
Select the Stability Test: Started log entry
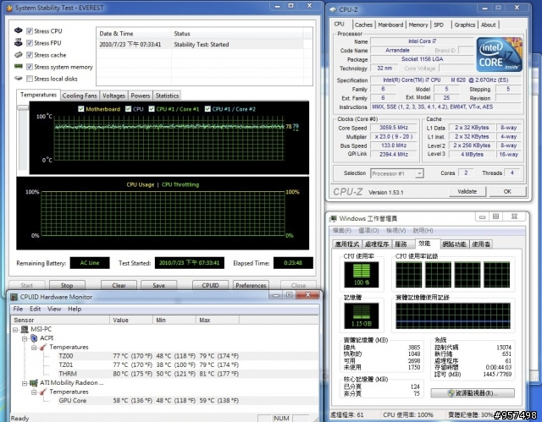pos(201,44)
